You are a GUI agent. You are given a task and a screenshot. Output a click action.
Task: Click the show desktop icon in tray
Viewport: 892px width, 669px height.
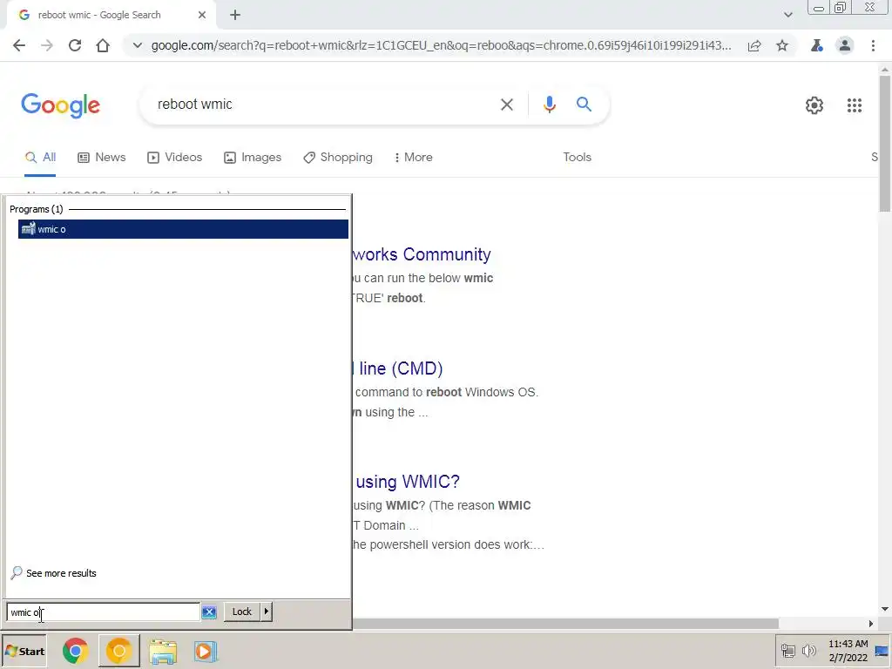(882, 652)
